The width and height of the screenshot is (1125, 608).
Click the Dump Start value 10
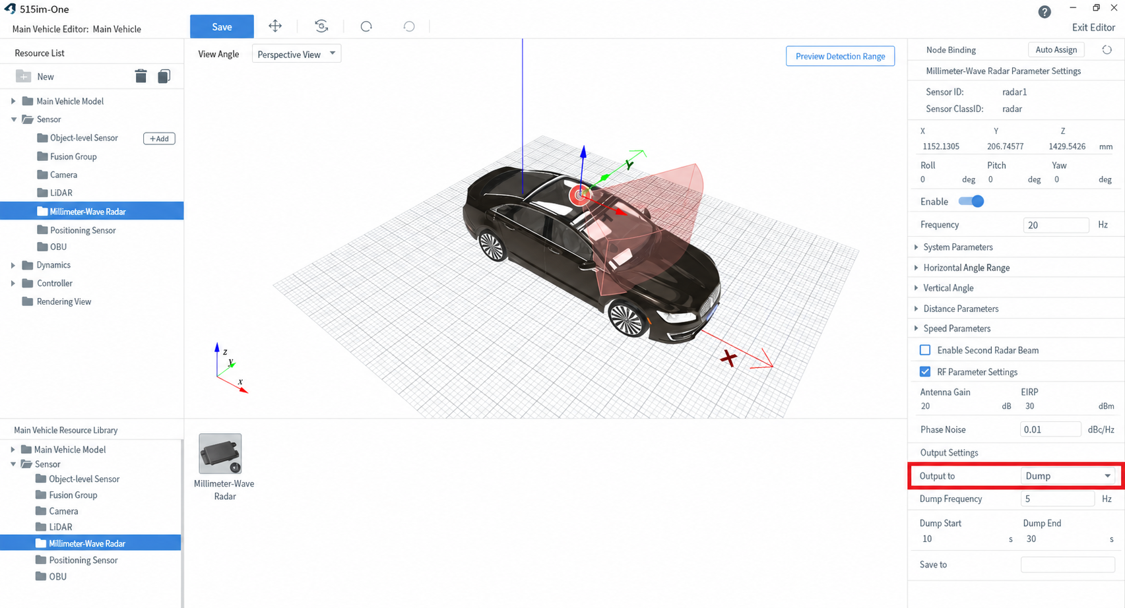point(927,539)
